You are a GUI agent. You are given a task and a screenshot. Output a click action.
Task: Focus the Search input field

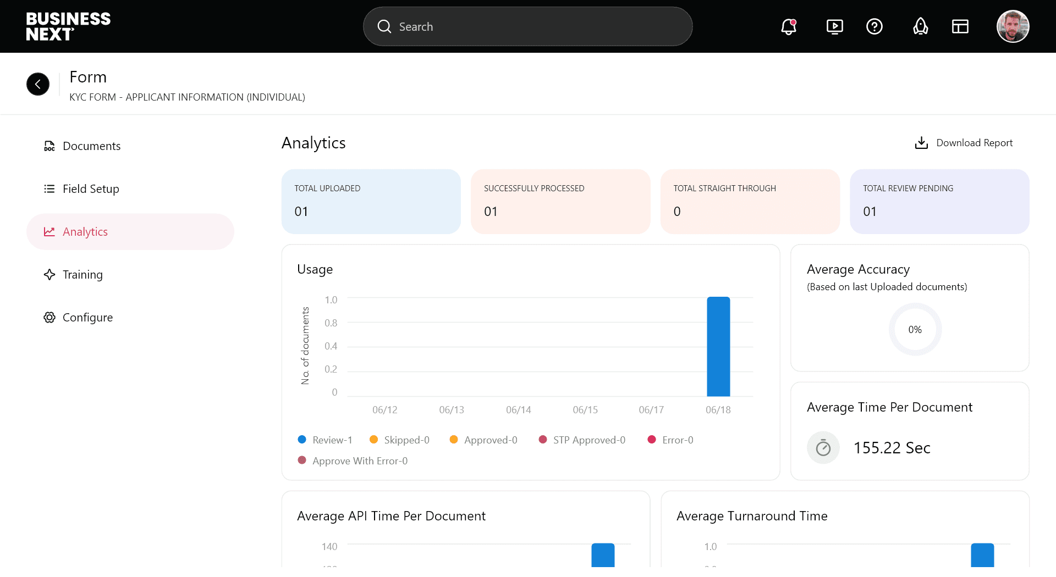[x=527, y=26]
